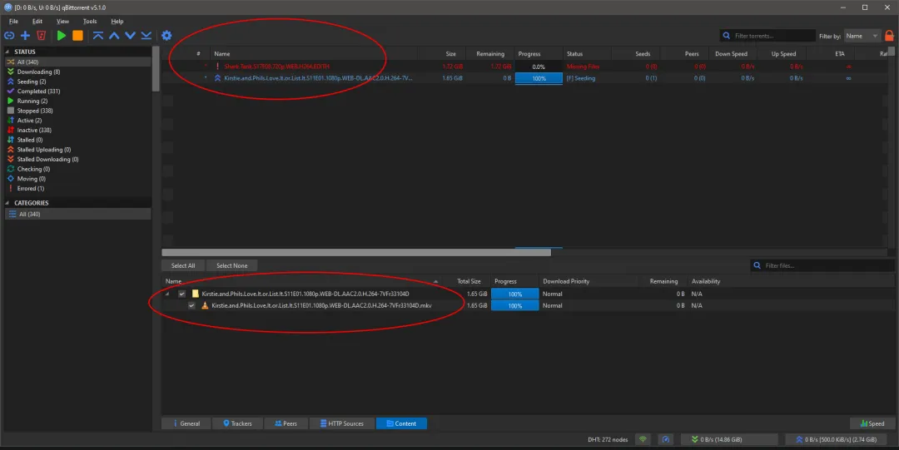This screenshot has width=899, height=450.
Task: Collapse the Kirstie folder tree arrow
Action: click(168, 294)
